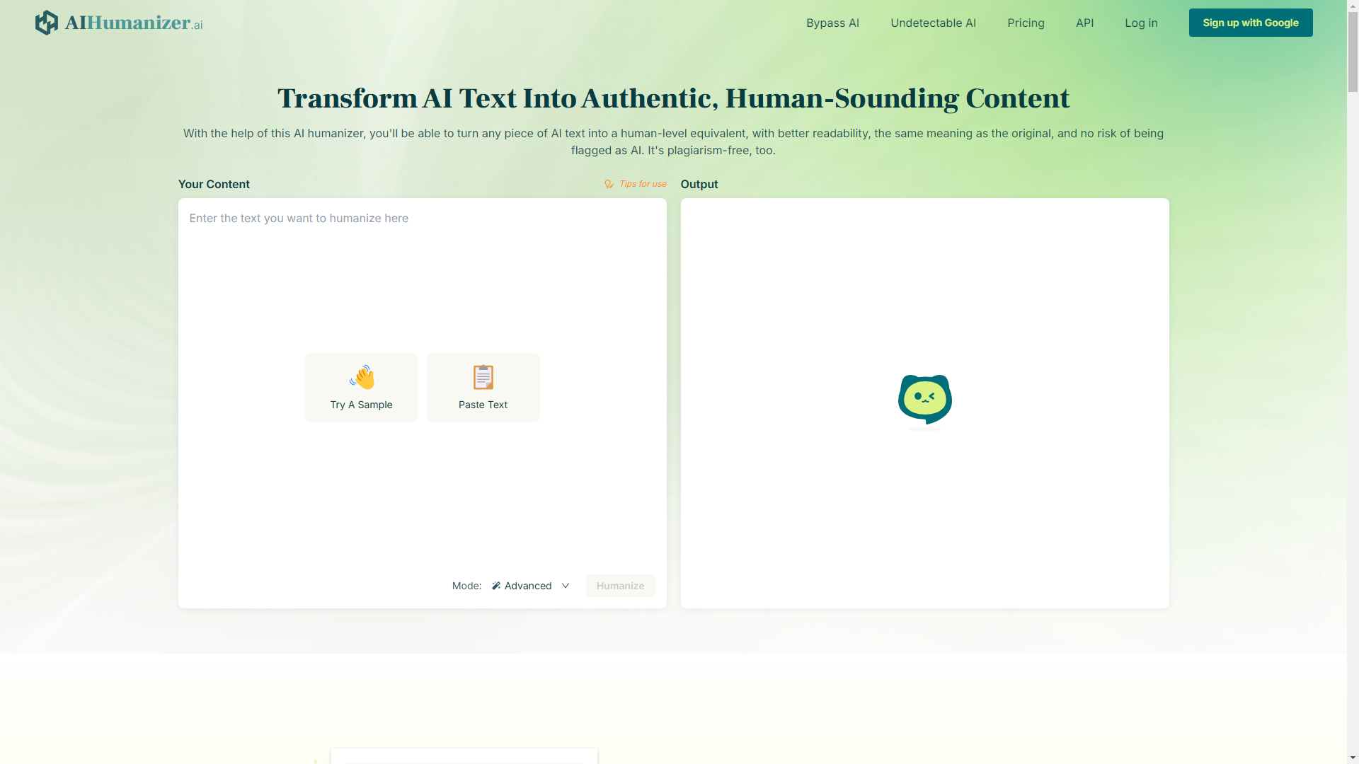The image size is (1359, 764).
Task: Open the Bypass AI menu item
Action: pos(832,23)
